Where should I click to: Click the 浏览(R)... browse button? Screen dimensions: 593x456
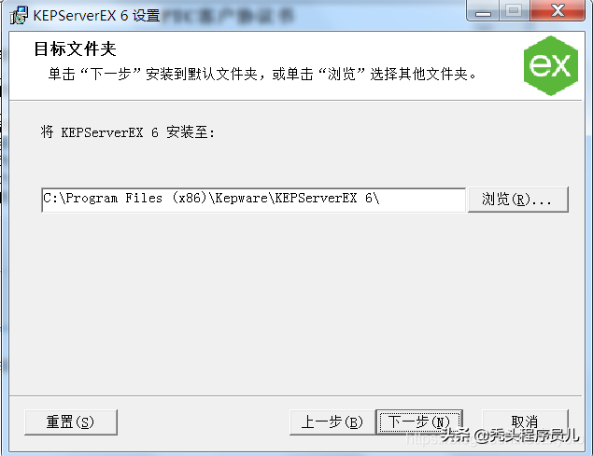(x=517, y=200)
